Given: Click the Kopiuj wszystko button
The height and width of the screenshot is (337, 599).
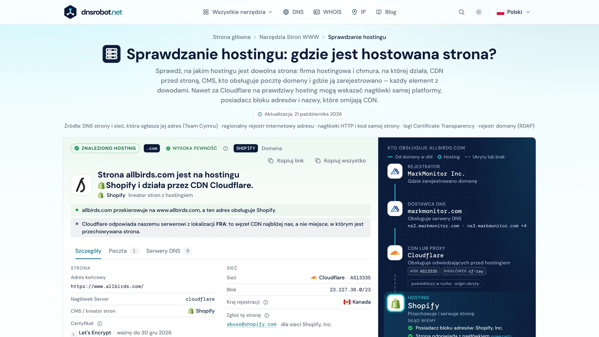Looking at the screenshot, I should click(x=340, y=161).
